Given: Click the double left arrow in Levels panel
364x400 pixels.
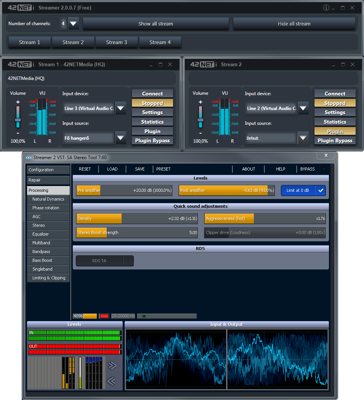Looking at the screenshot, I should [111, 381].
